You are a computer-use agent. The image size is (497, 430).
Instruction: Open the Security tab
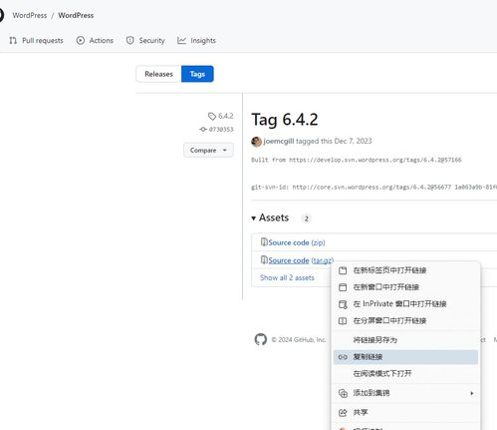click(x=145, y=41)
